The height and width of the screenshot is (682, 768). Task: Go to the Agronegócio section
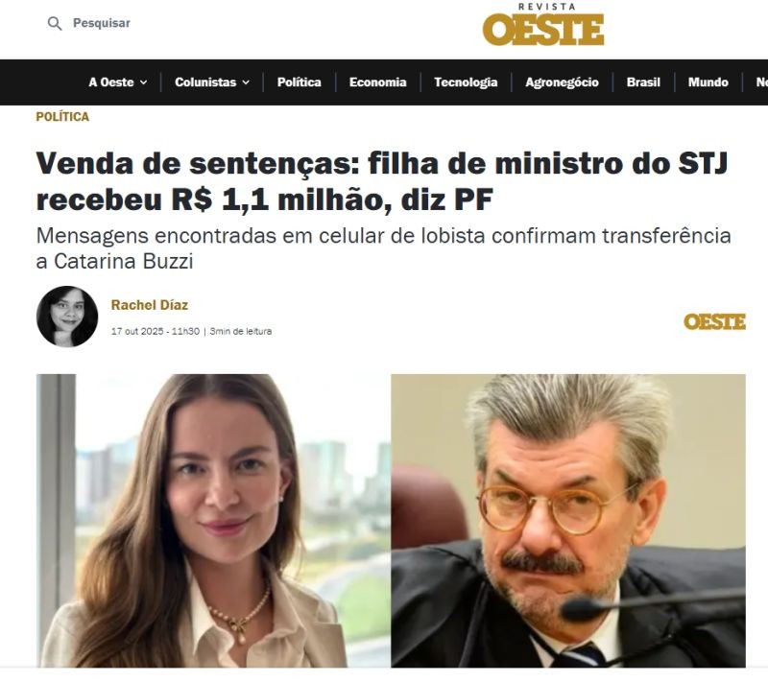click(x=562, y=82)
